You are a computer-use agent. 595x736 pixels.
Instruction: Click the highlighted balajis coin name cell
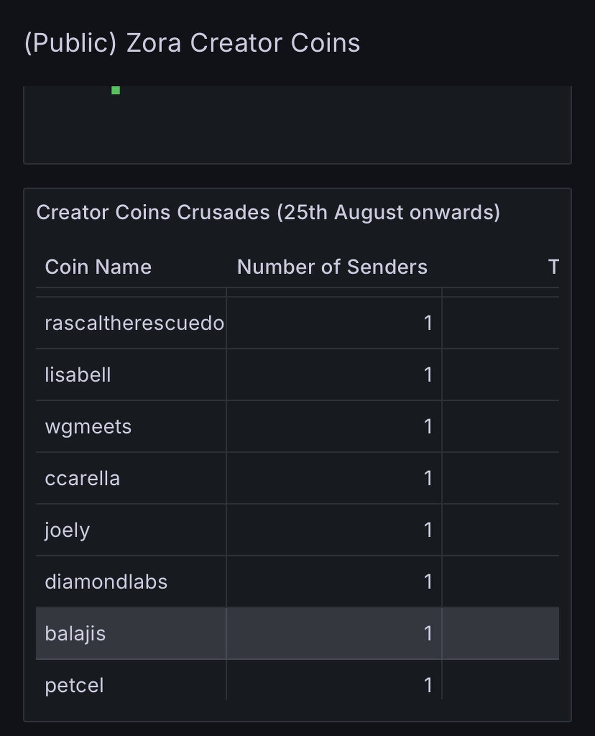click(x=75, y=634)
